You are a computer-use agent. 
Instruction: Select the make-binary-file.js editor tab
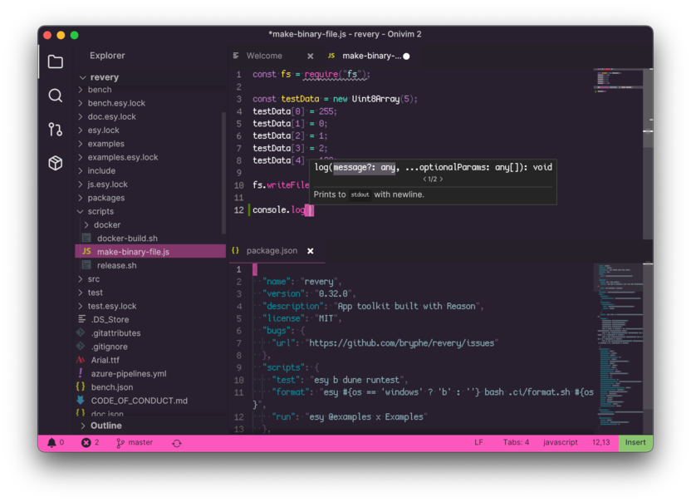click(x=370, y=56)
